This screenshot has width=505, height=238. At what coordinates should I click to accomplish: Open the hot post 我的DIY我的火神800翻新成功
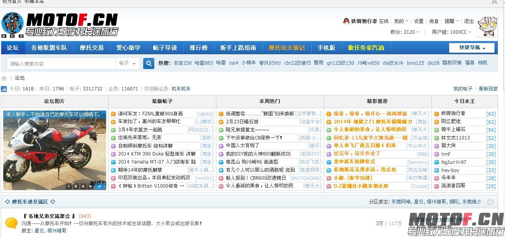coord(258,154)
